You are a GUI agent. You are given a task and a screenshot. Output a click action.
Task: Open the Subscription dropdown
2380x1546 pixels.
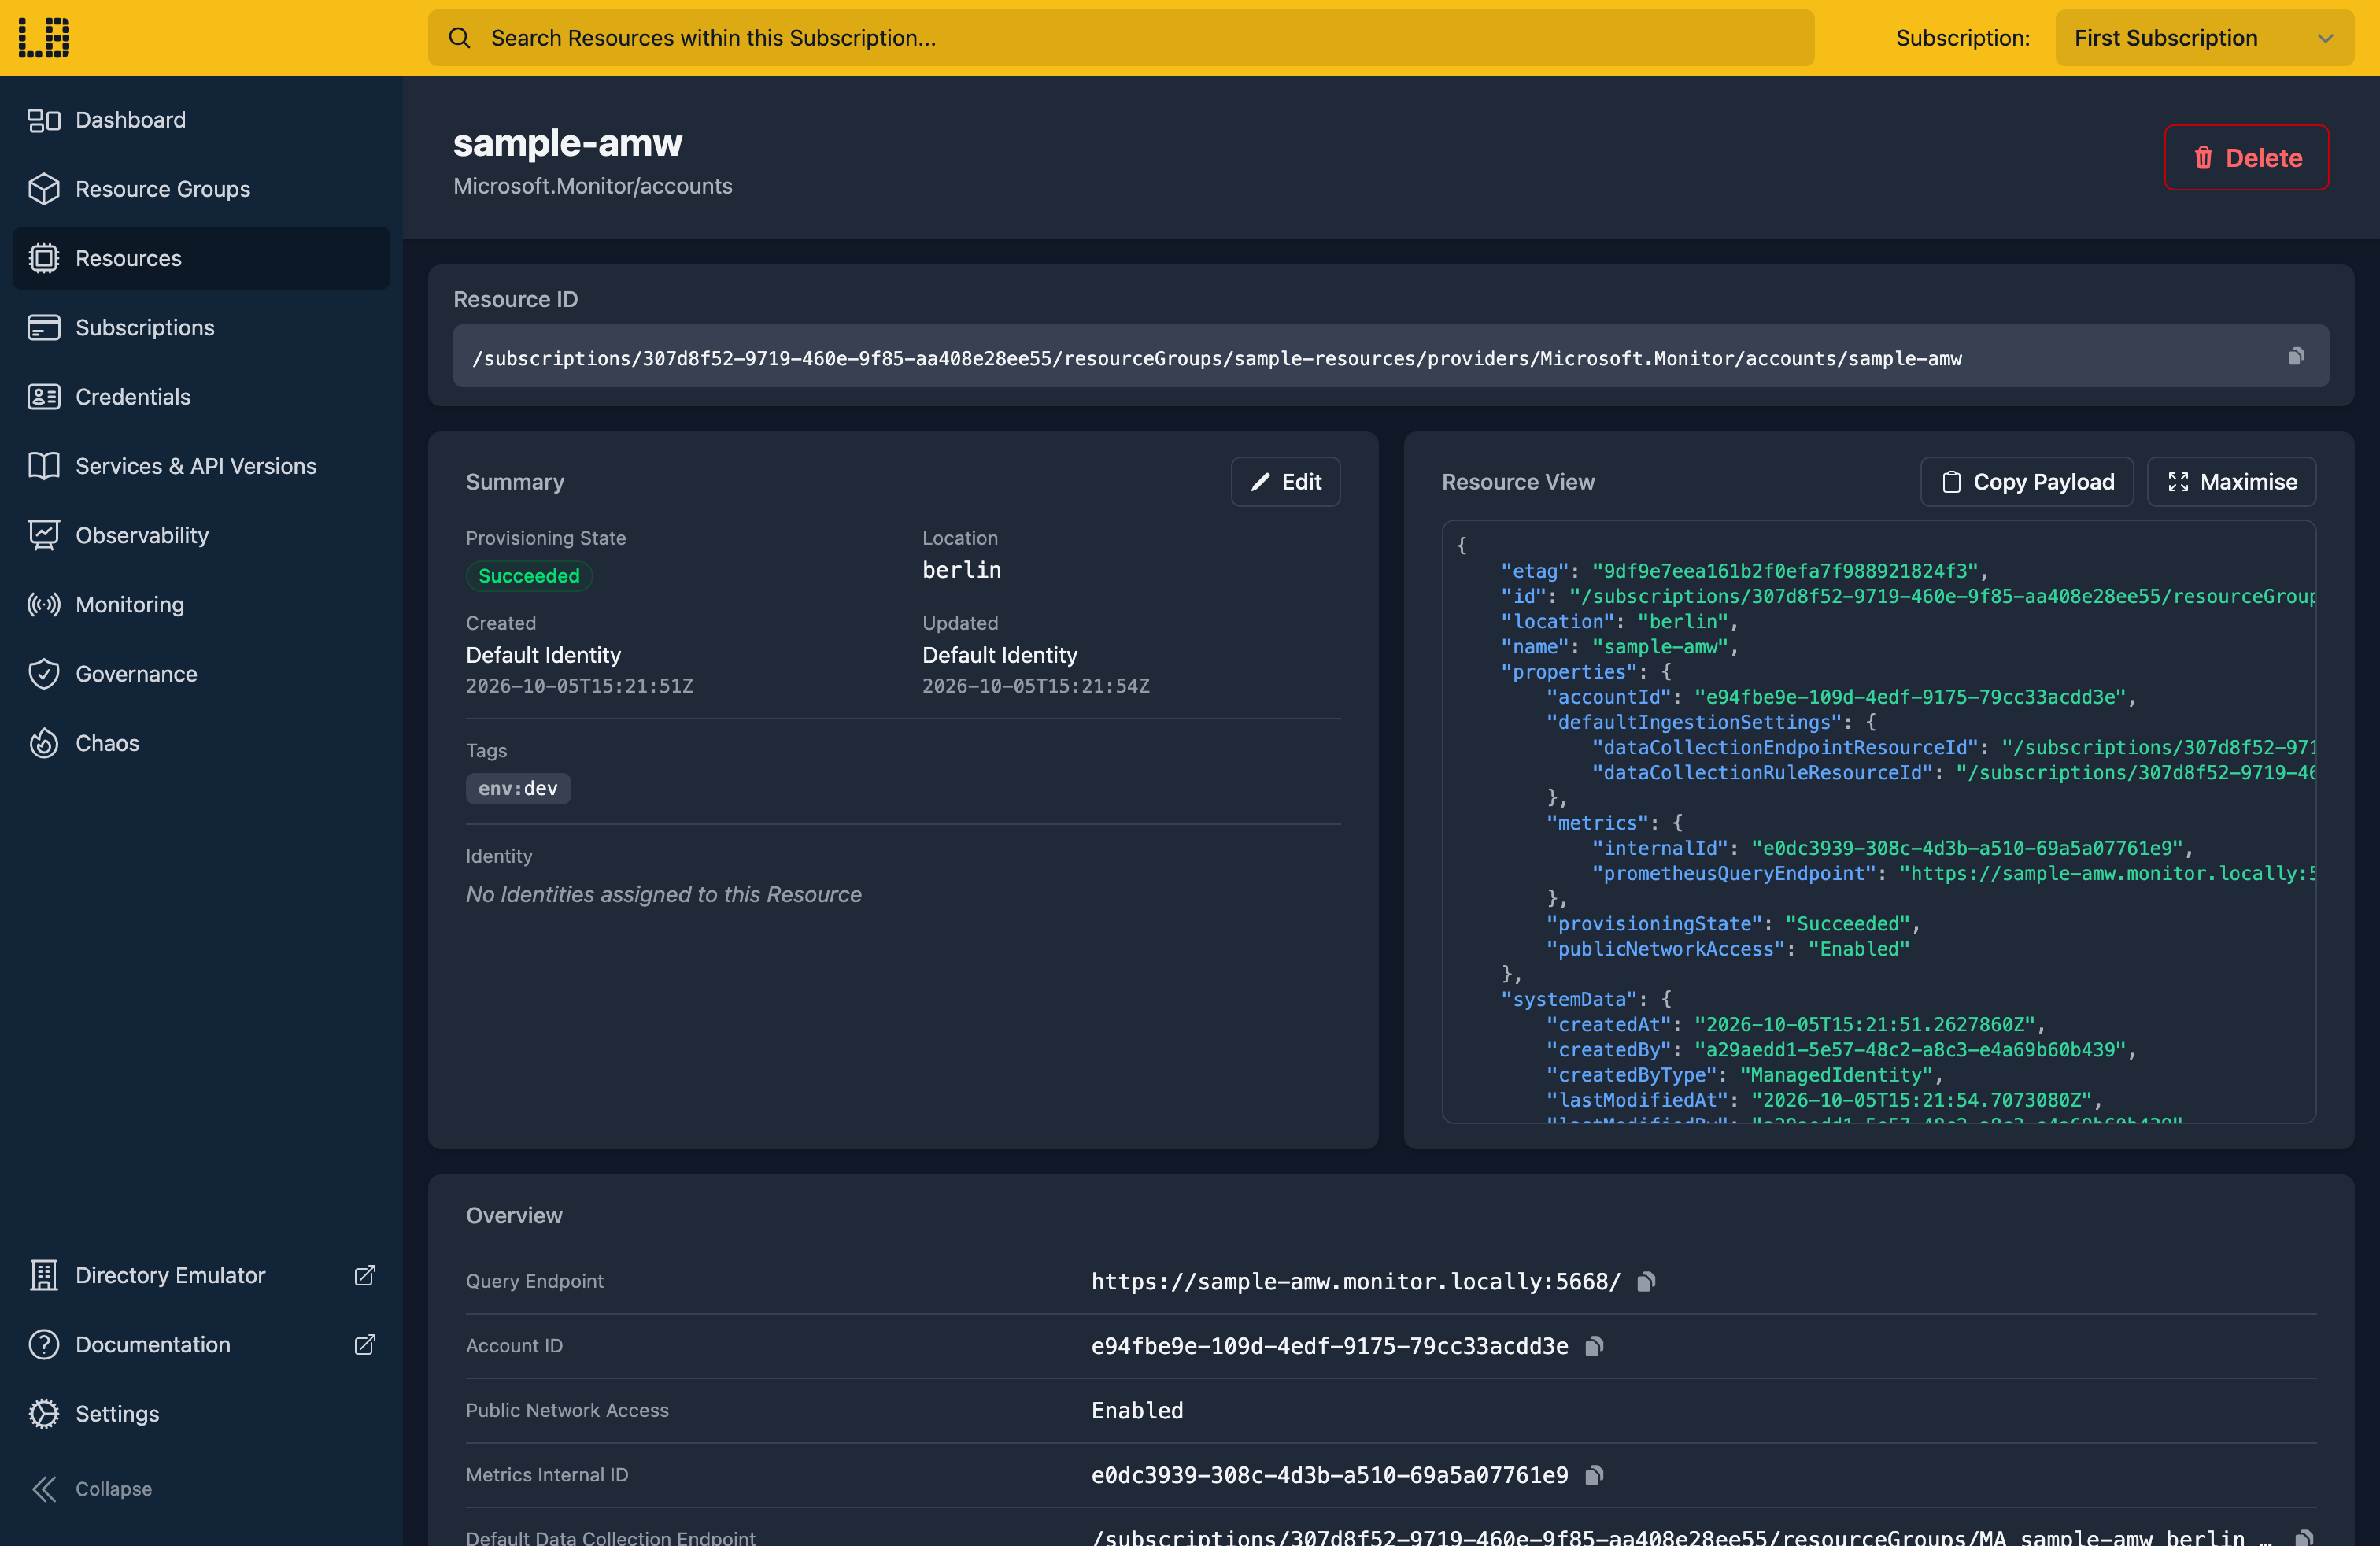pos(2204,38)
